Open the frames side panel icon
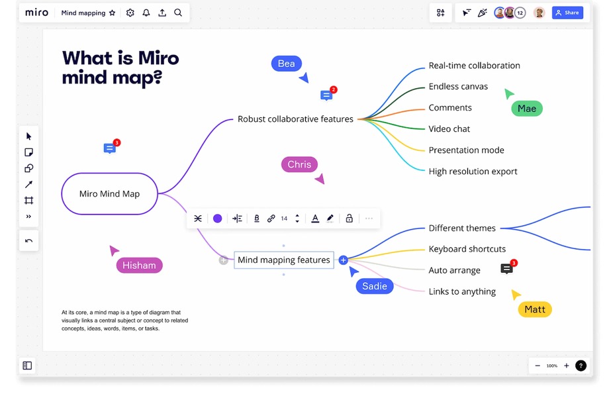Screen dimensions: 609x400 coord(27,366)
